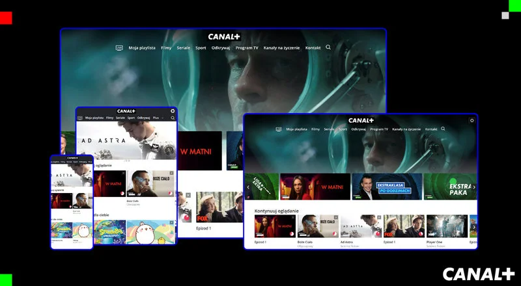Open W MATNI banner on right-hand screen
The width and height of the screenshot is (521, 286).
point(315,187)
